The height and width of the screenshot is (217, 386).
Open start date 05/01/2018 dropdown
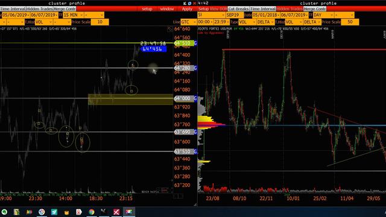point(265,15)
